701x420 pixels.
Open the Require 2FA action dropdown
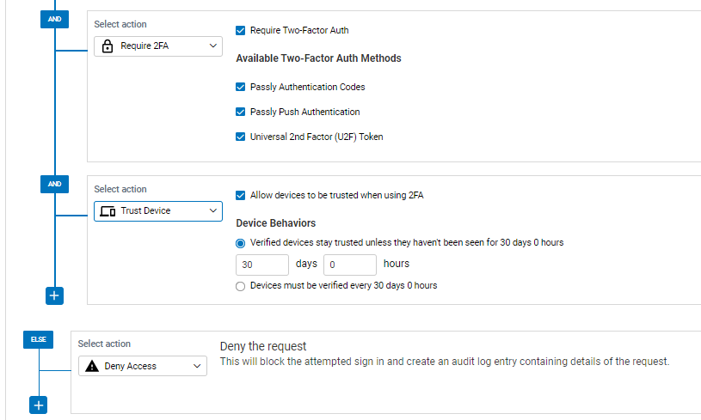(158, 46)
